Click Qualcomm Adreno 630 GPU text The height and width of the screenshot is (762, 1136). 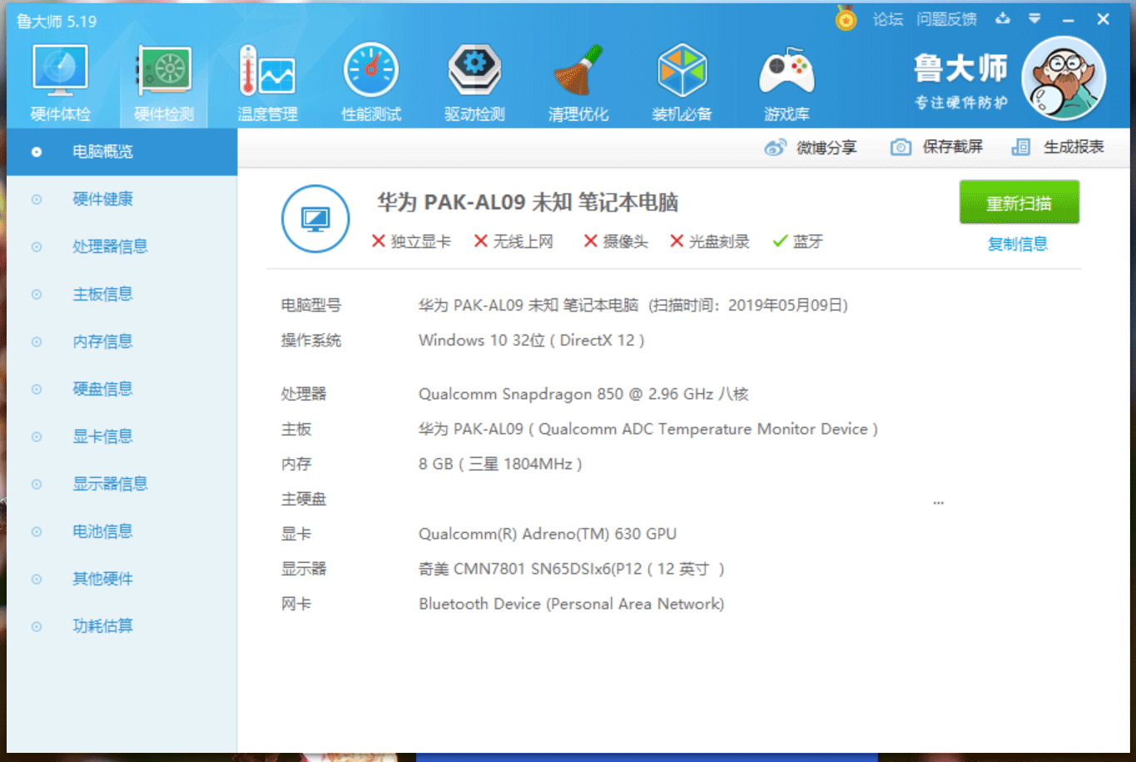(x=548, y=534)
